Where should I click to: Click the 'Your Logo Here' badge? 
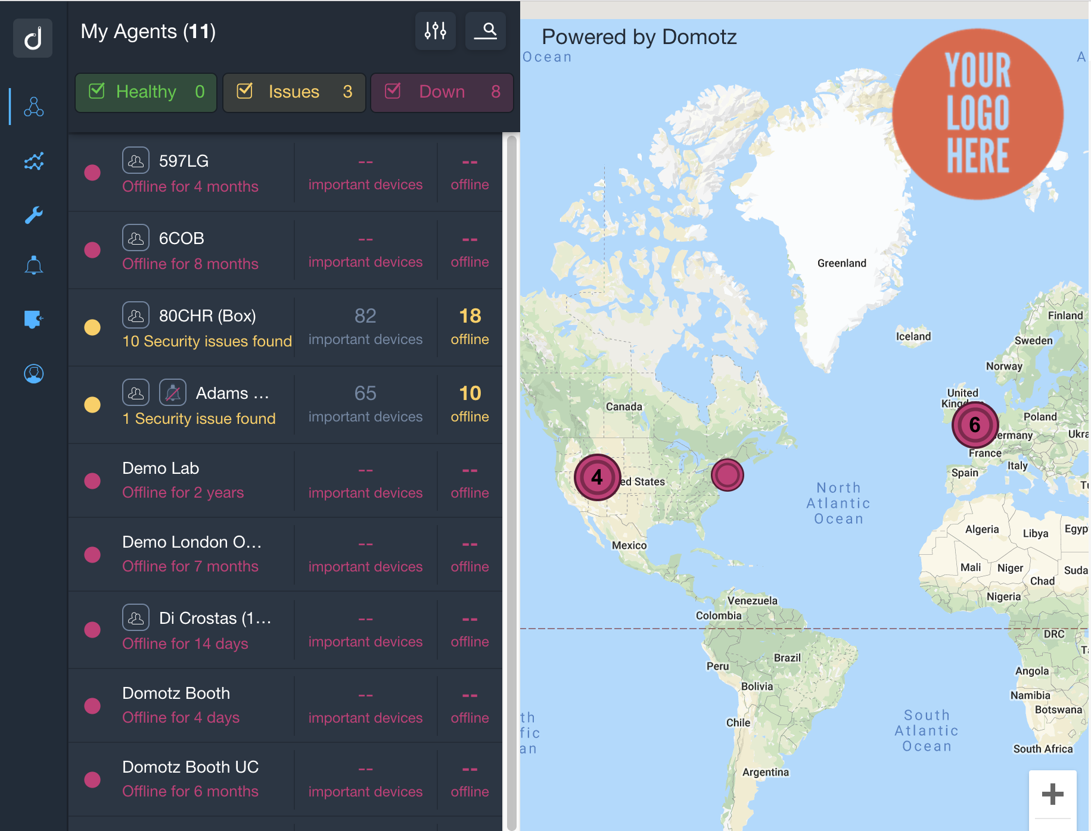(977, 114)
